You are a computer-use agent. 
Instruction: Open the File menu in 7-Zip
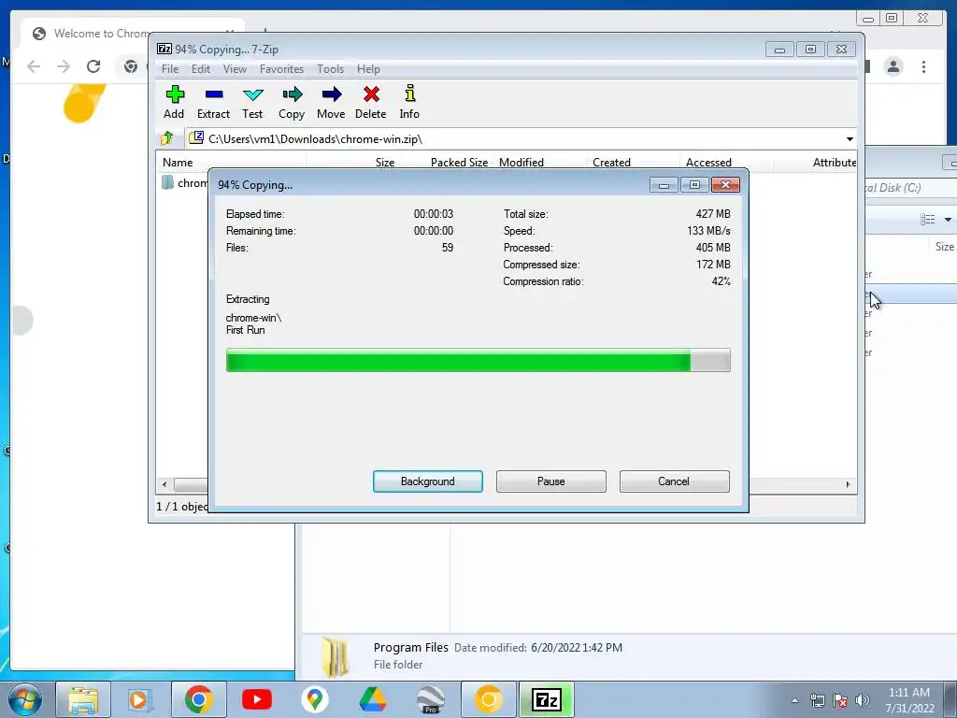click(170, 69)
